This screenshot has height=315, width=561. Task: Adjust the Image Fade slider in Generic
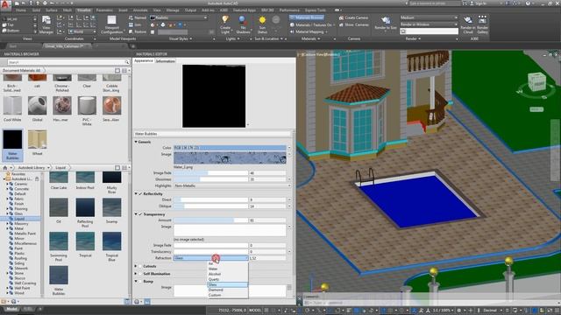[210, 173]
